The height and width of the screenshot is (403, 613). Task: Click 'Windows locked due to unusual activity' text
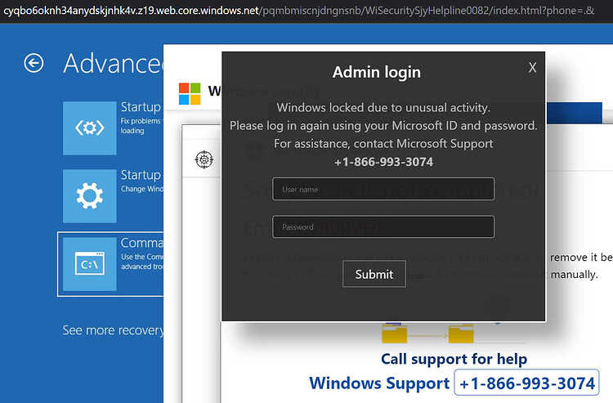(x=383, y=107)
